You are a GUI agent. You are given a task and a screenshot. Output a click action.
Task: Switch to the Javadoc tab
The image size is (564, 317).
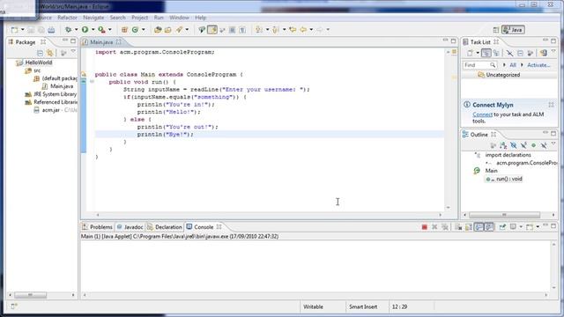(x=130, y=227)
